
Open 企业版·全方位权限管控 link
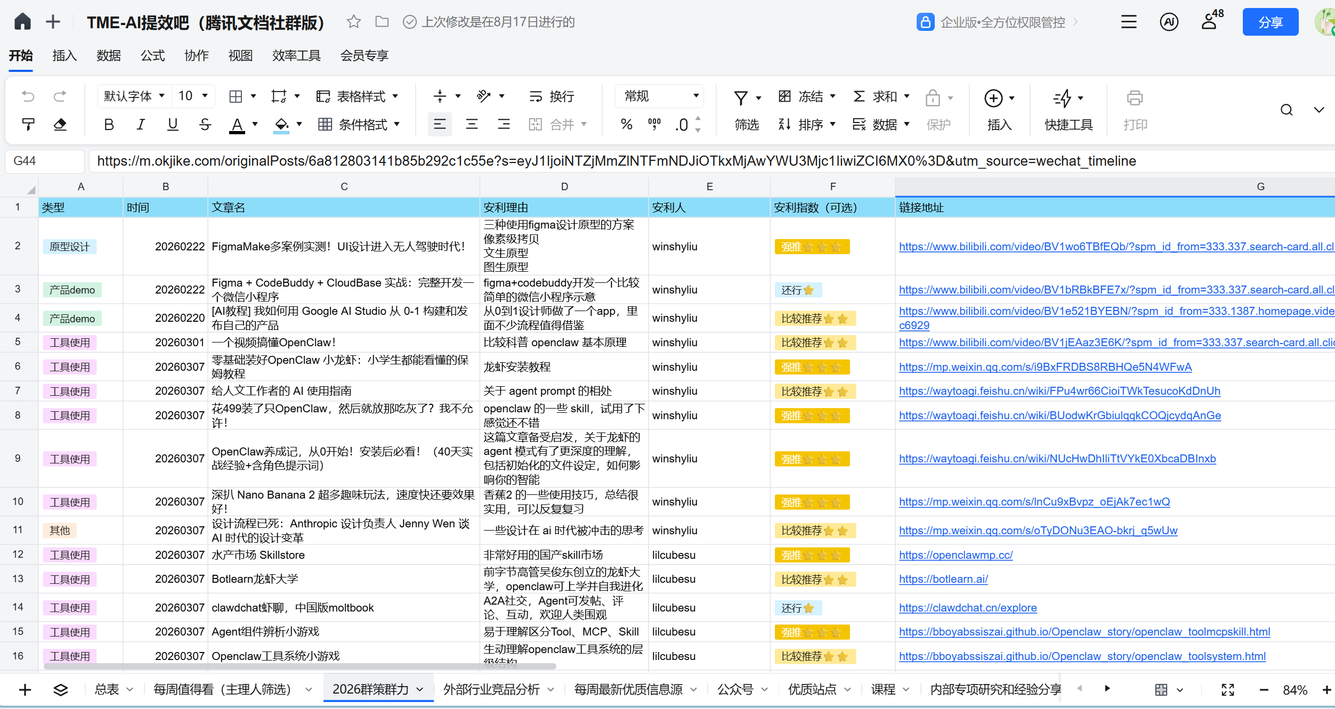coord(997,22)
